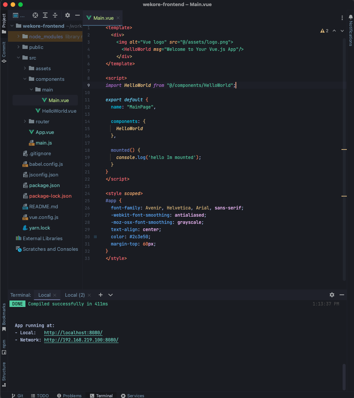The image size is (354, 398).
Task: Go to previous highlighted problem arrow
Action: pos(334,31)
